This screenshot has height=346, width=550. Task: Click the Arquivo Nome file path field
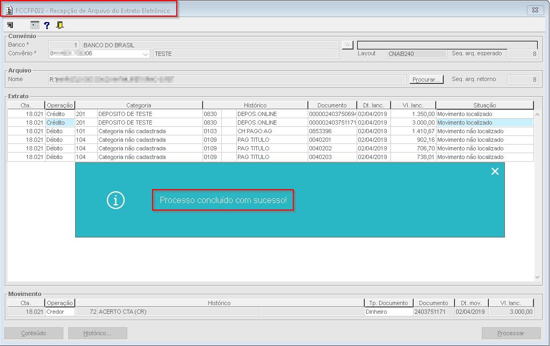[227, 80]
